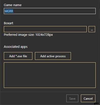Click the Boxart label text
The image size is (100, 105).
point(8,23)
